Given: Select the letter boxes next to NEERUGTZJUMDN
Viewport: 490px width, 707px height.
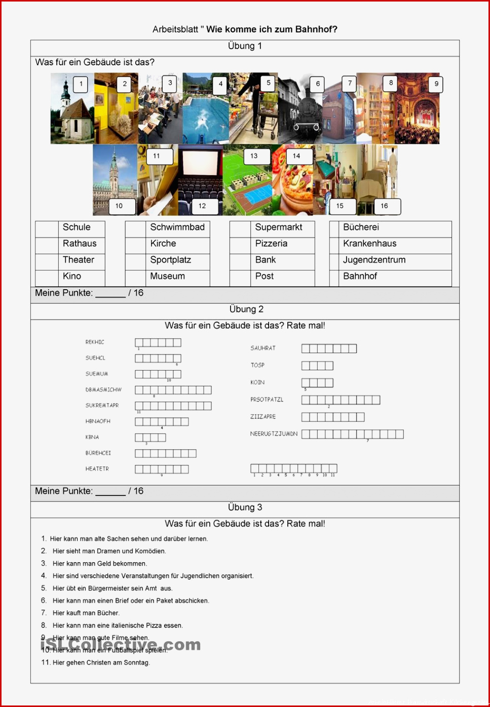Looking at the screenshot, I should (x=353, y=434).
